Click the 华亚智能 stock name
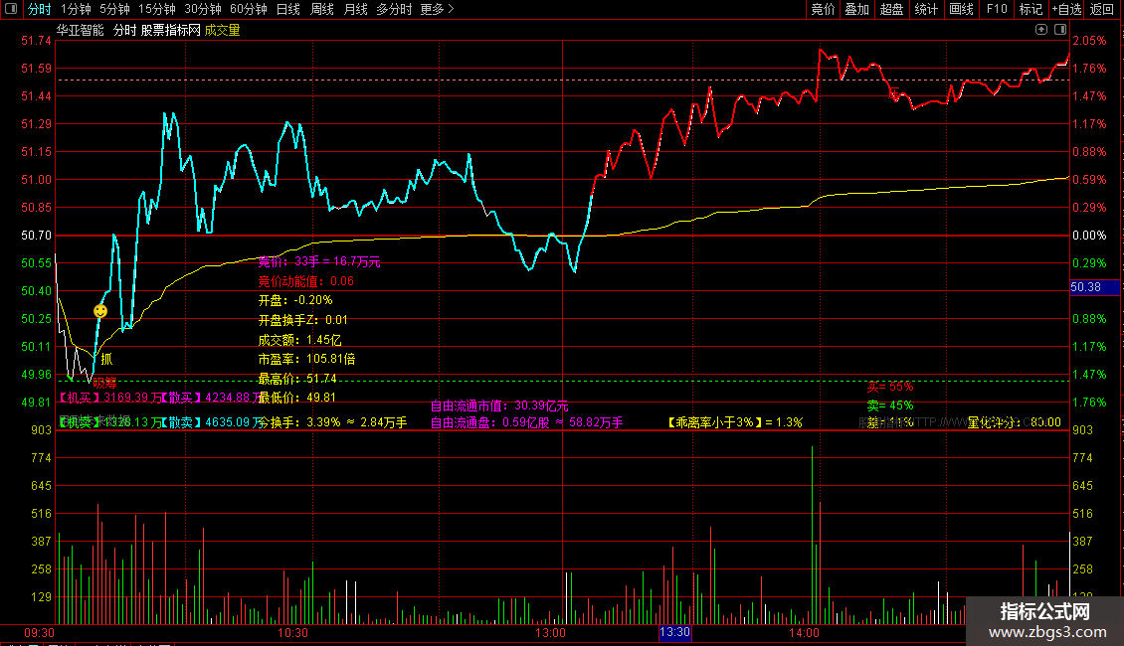 [81, 30]
